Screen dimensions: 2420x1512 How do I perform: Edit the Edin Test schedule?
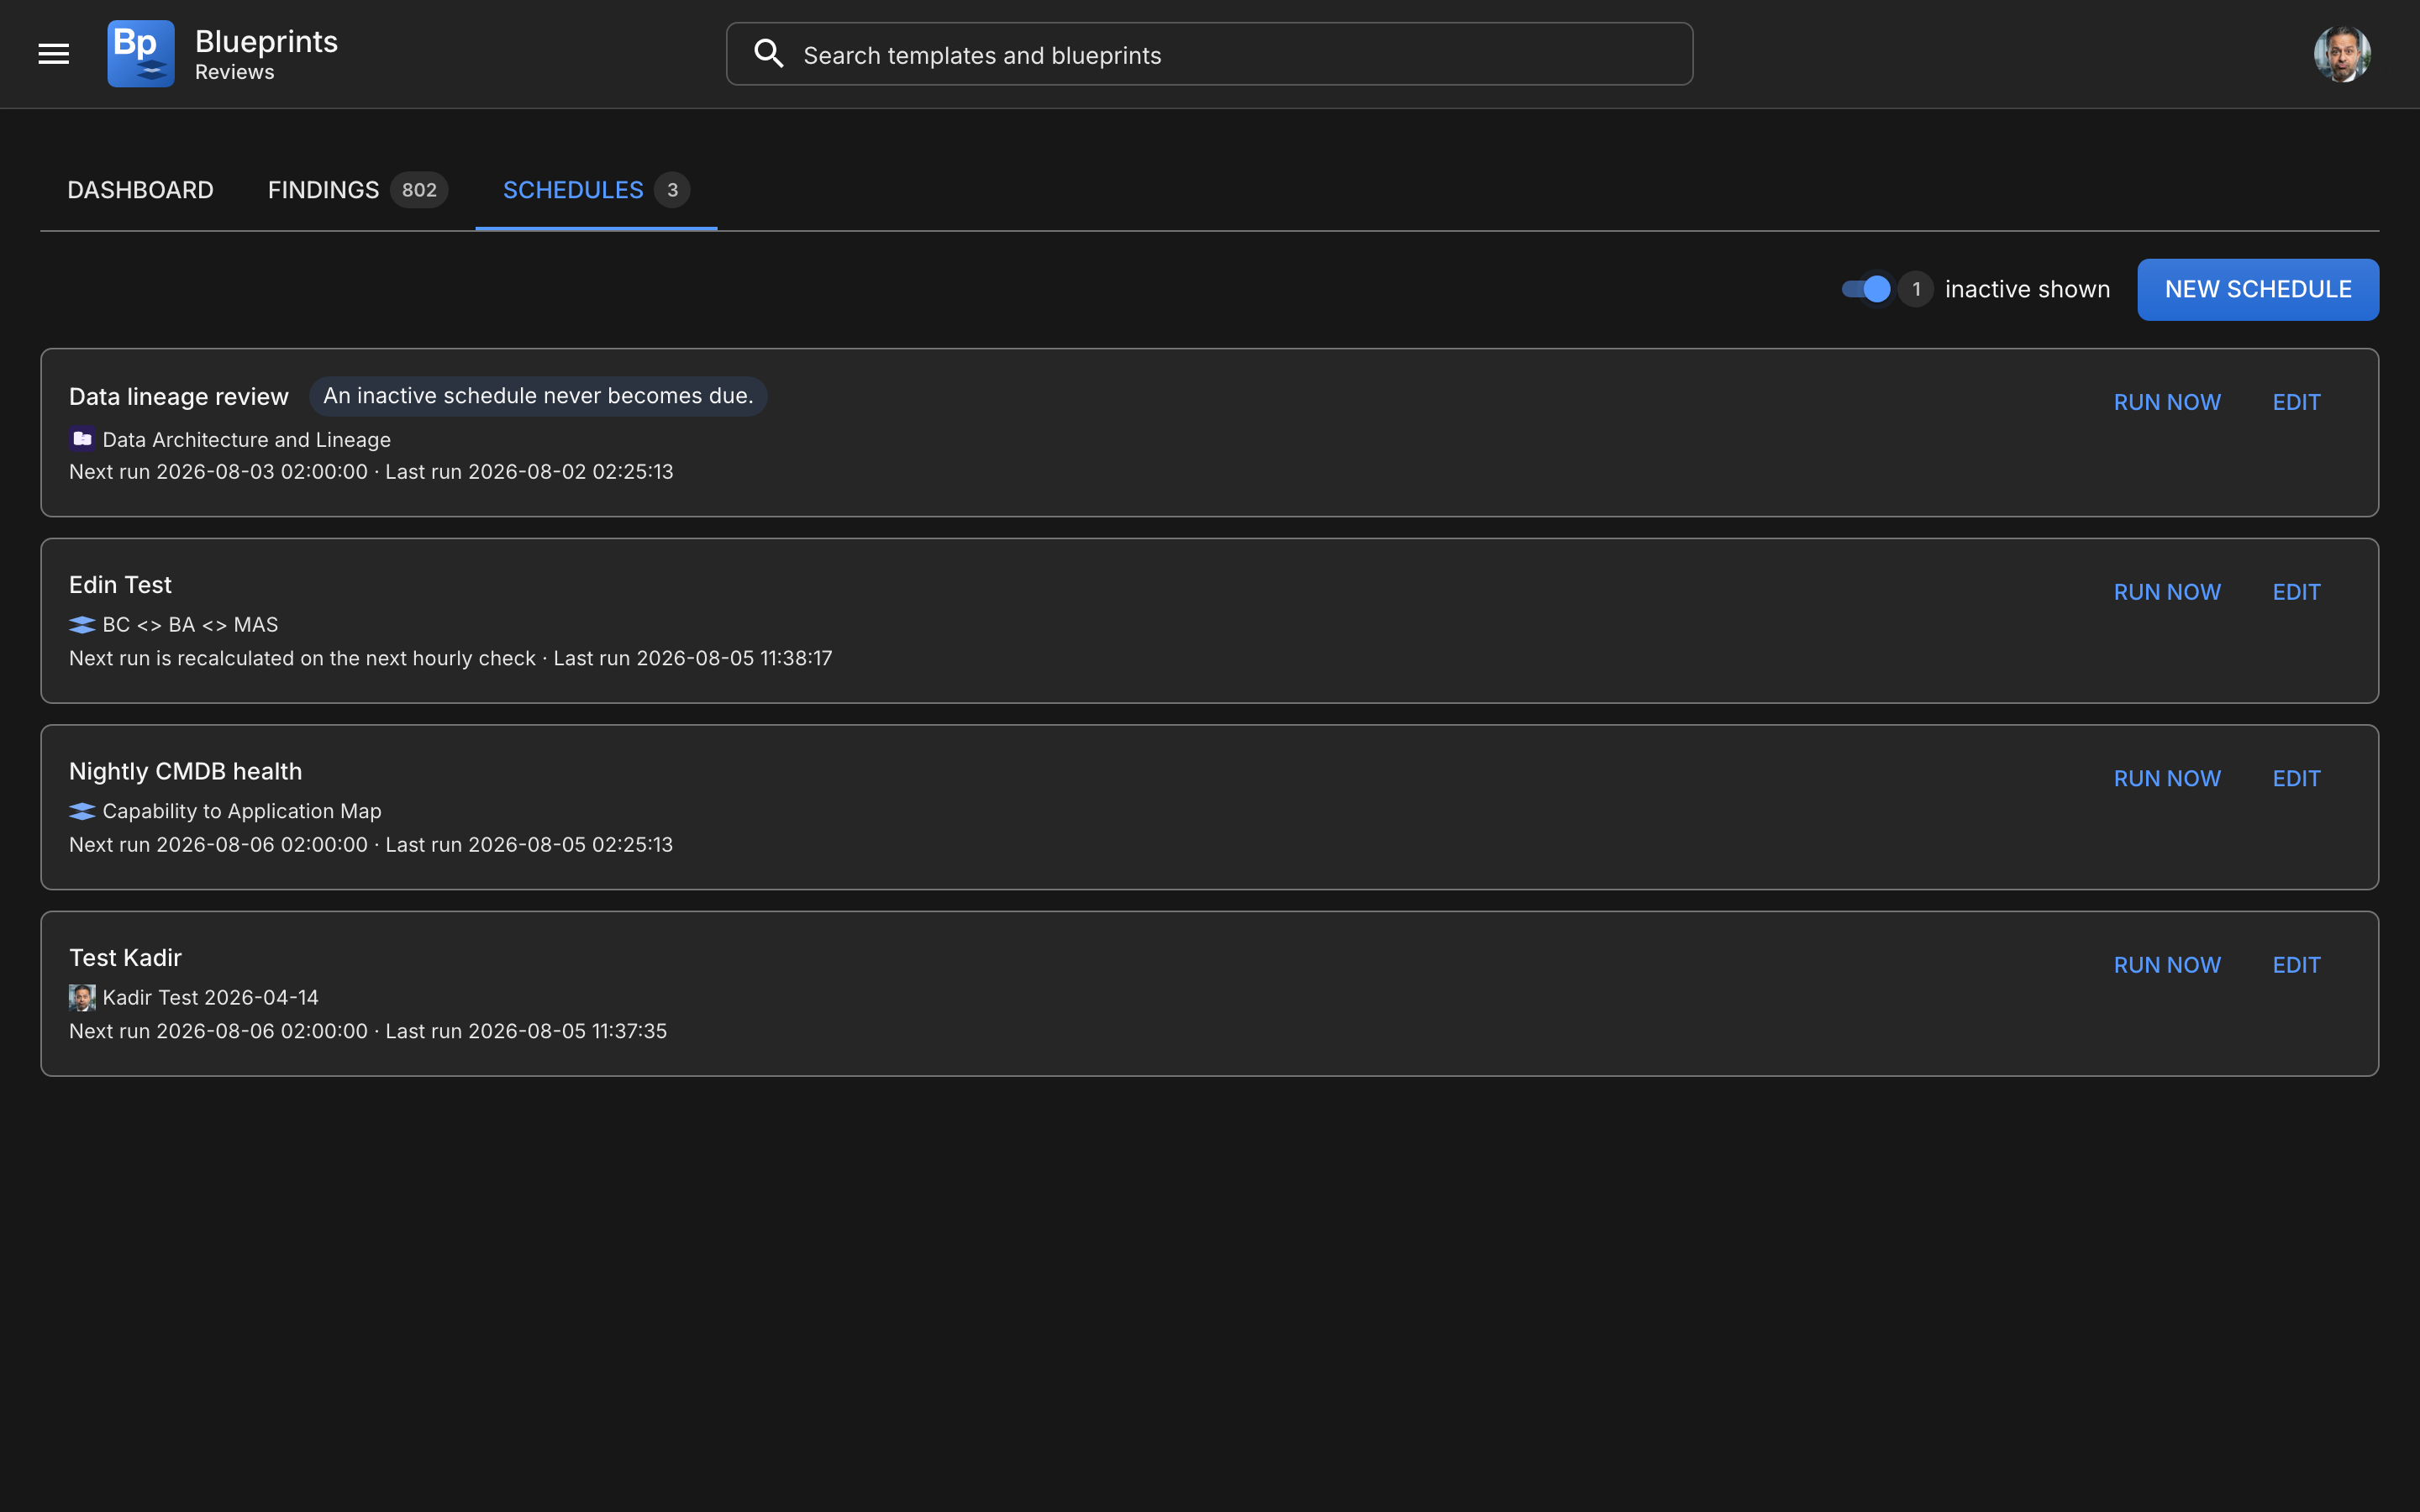pyautogui.click(x=2296, y=592)
